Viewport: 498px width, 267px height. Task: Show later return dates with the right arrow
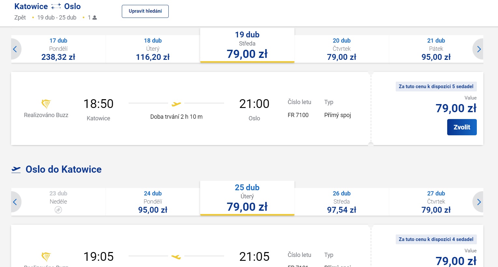coord(478,202)
